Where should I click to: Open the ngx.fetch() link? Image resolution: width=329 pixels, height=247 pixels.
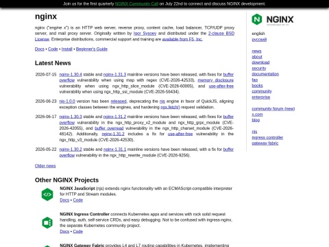[x=170, y=107]
